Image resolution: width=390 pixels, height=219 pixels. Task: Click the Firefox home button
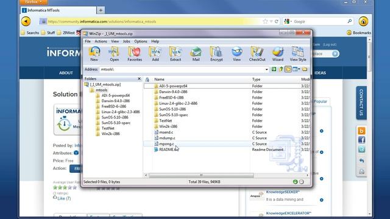363,21
